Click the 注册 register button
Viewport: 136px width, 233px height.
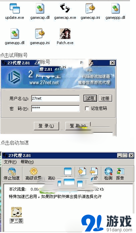[105, 98]
